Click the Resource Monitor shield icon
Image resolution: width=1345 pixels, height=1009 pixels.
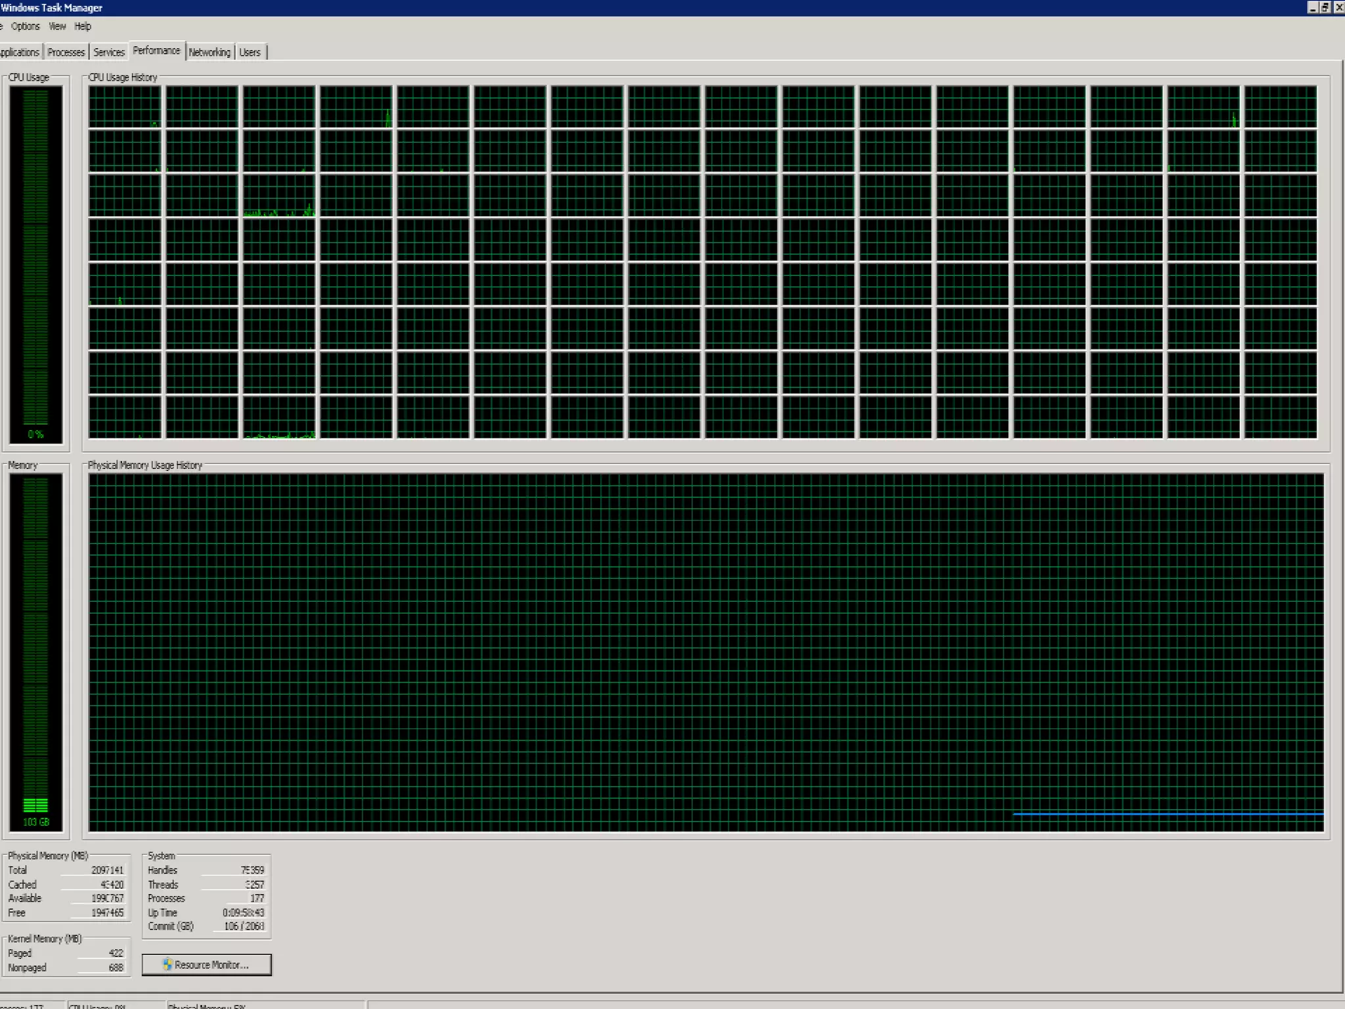click(x=167, y=964)
